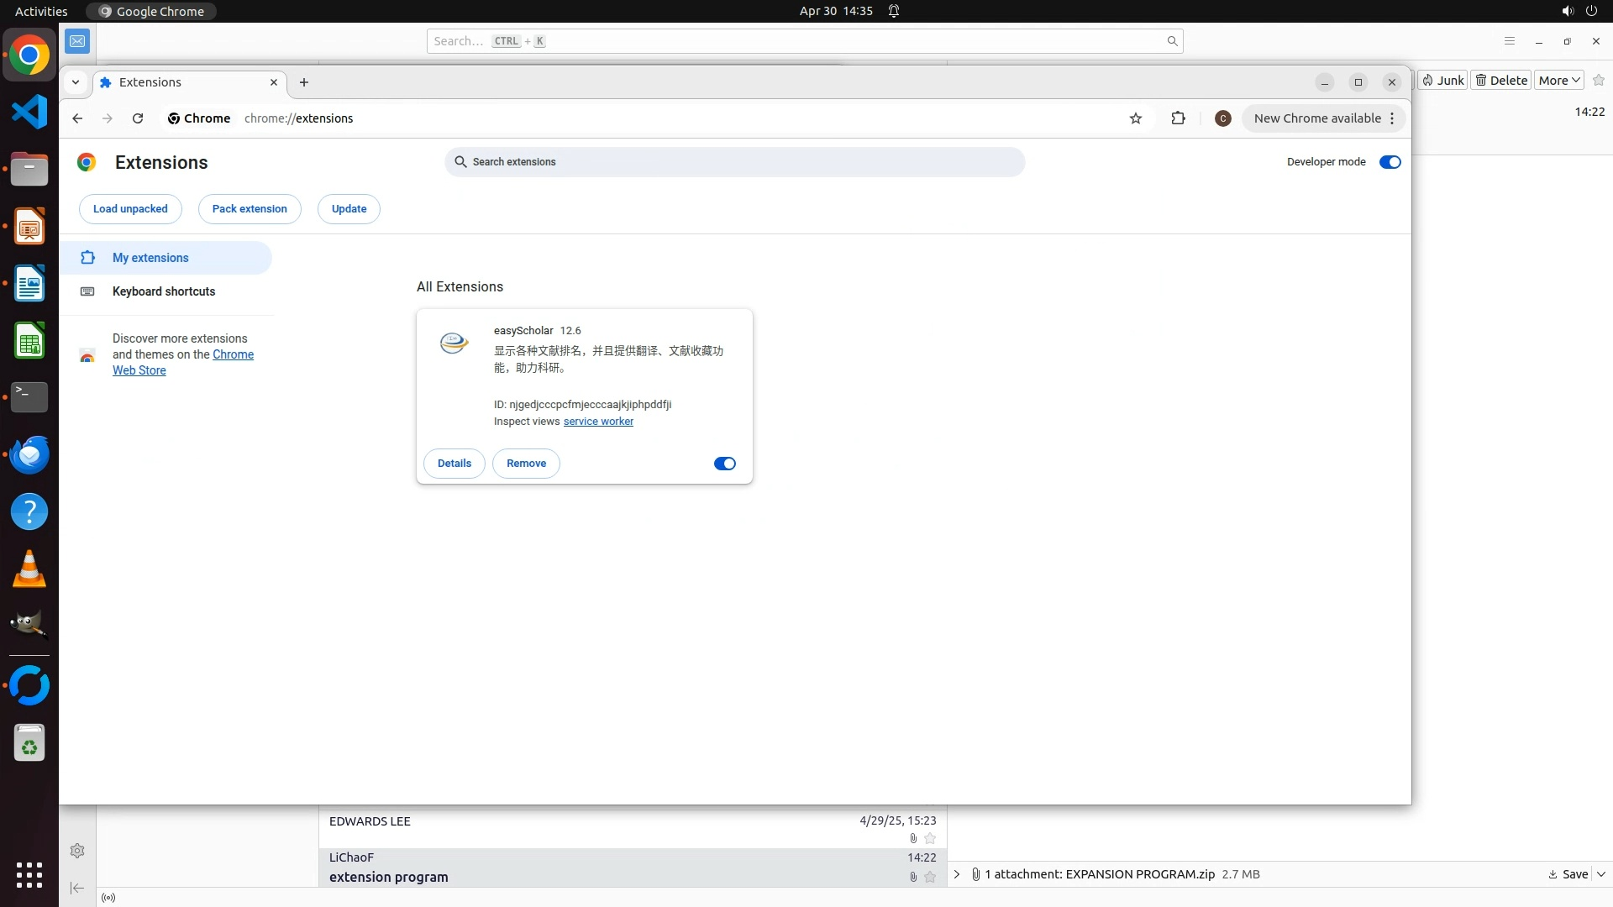Turn off the easyScholar extension toggle

724,464
